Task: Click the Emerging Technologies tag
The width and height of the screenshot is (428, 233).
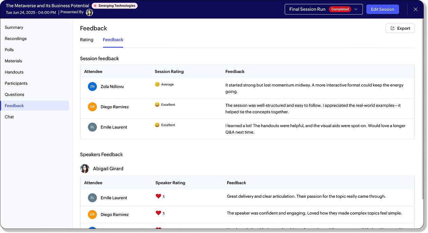Action: pos(115,6)
